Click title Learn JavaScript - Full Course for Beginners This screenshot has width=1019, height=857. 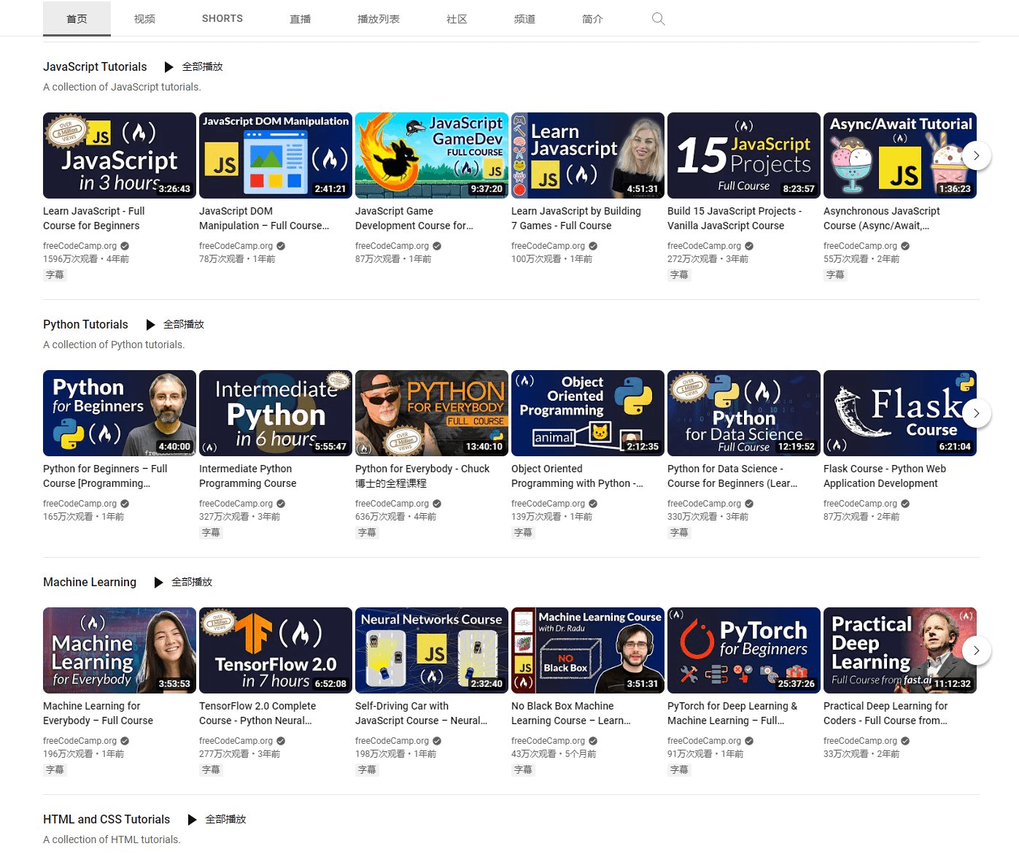coord(94,218)
